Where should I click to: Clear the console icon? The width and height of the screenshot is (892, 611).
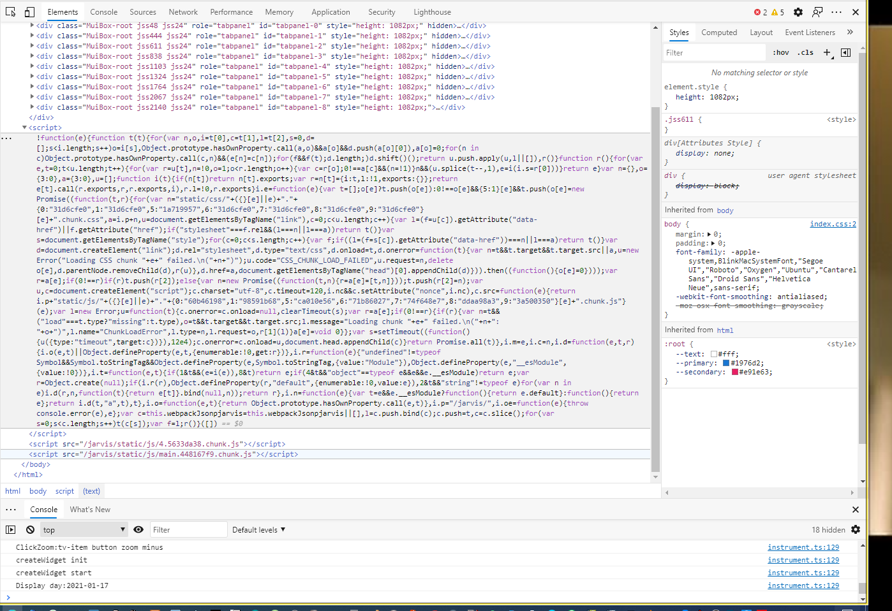point(31,530)
